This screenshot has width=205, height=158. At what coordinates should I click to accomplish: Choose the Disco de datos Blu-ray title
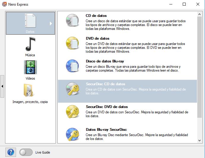click(x=104, y=61)
